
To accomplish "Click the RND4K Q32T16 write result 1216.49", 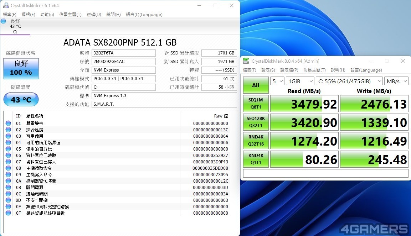I will (374, 141).
